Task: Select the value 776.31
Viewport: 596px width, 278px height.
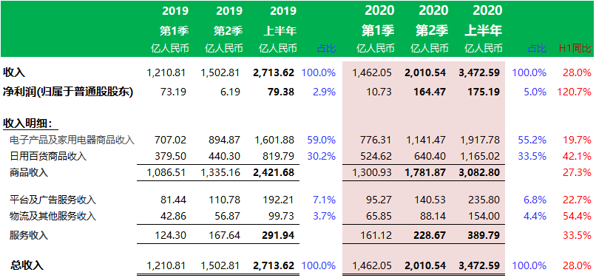Action: 377,140
